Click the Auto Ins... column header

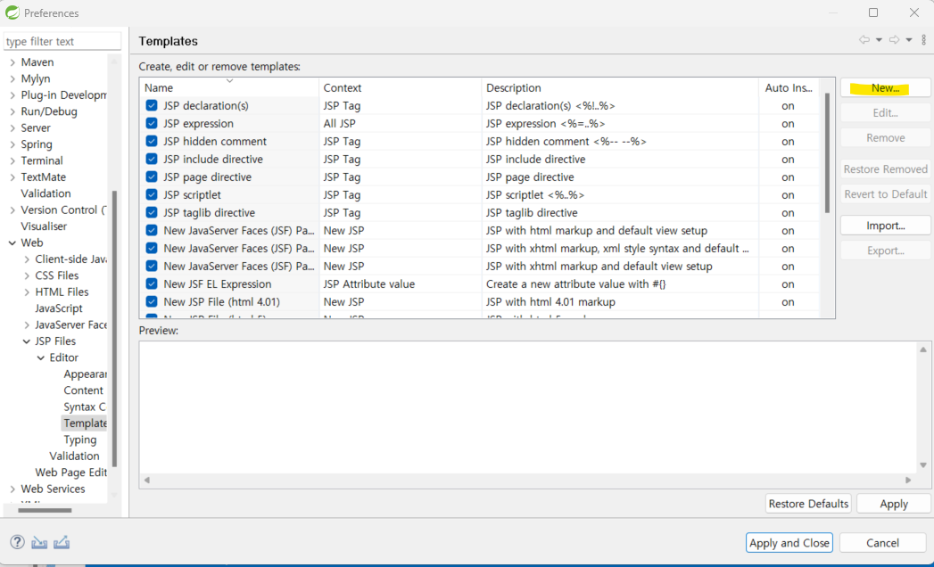pyautogui.click(x=789, y=87)
